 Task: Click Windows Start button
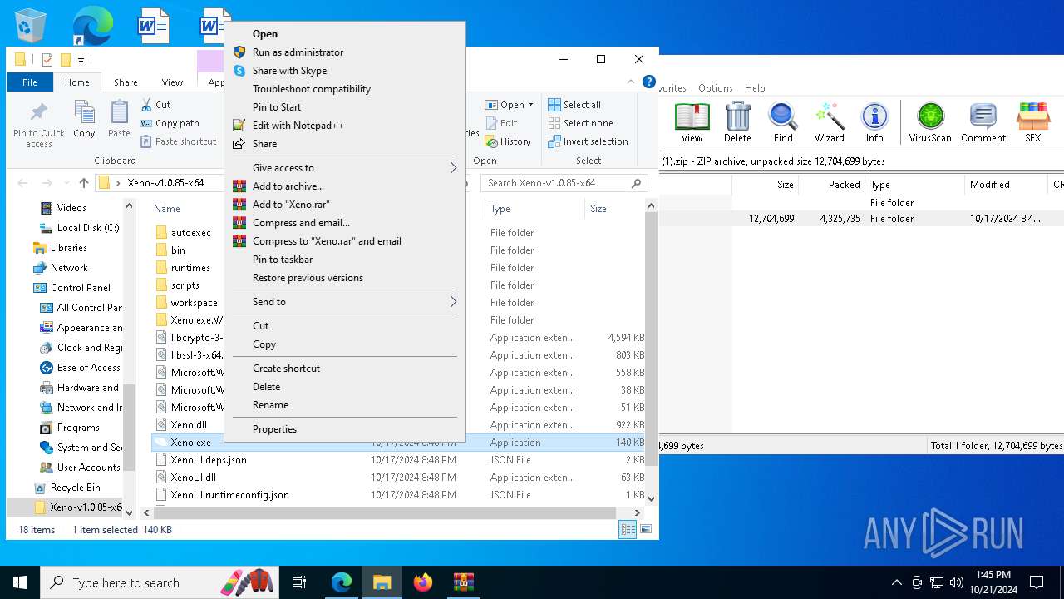(20, 582)
